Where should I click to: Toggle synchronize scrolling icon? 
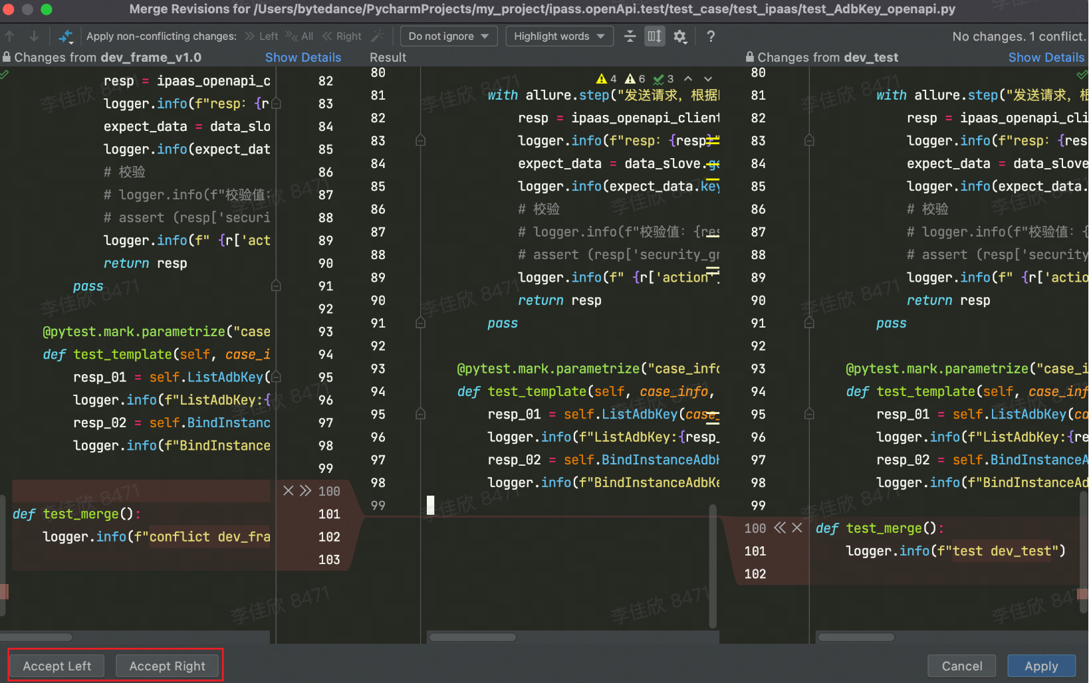655,36
